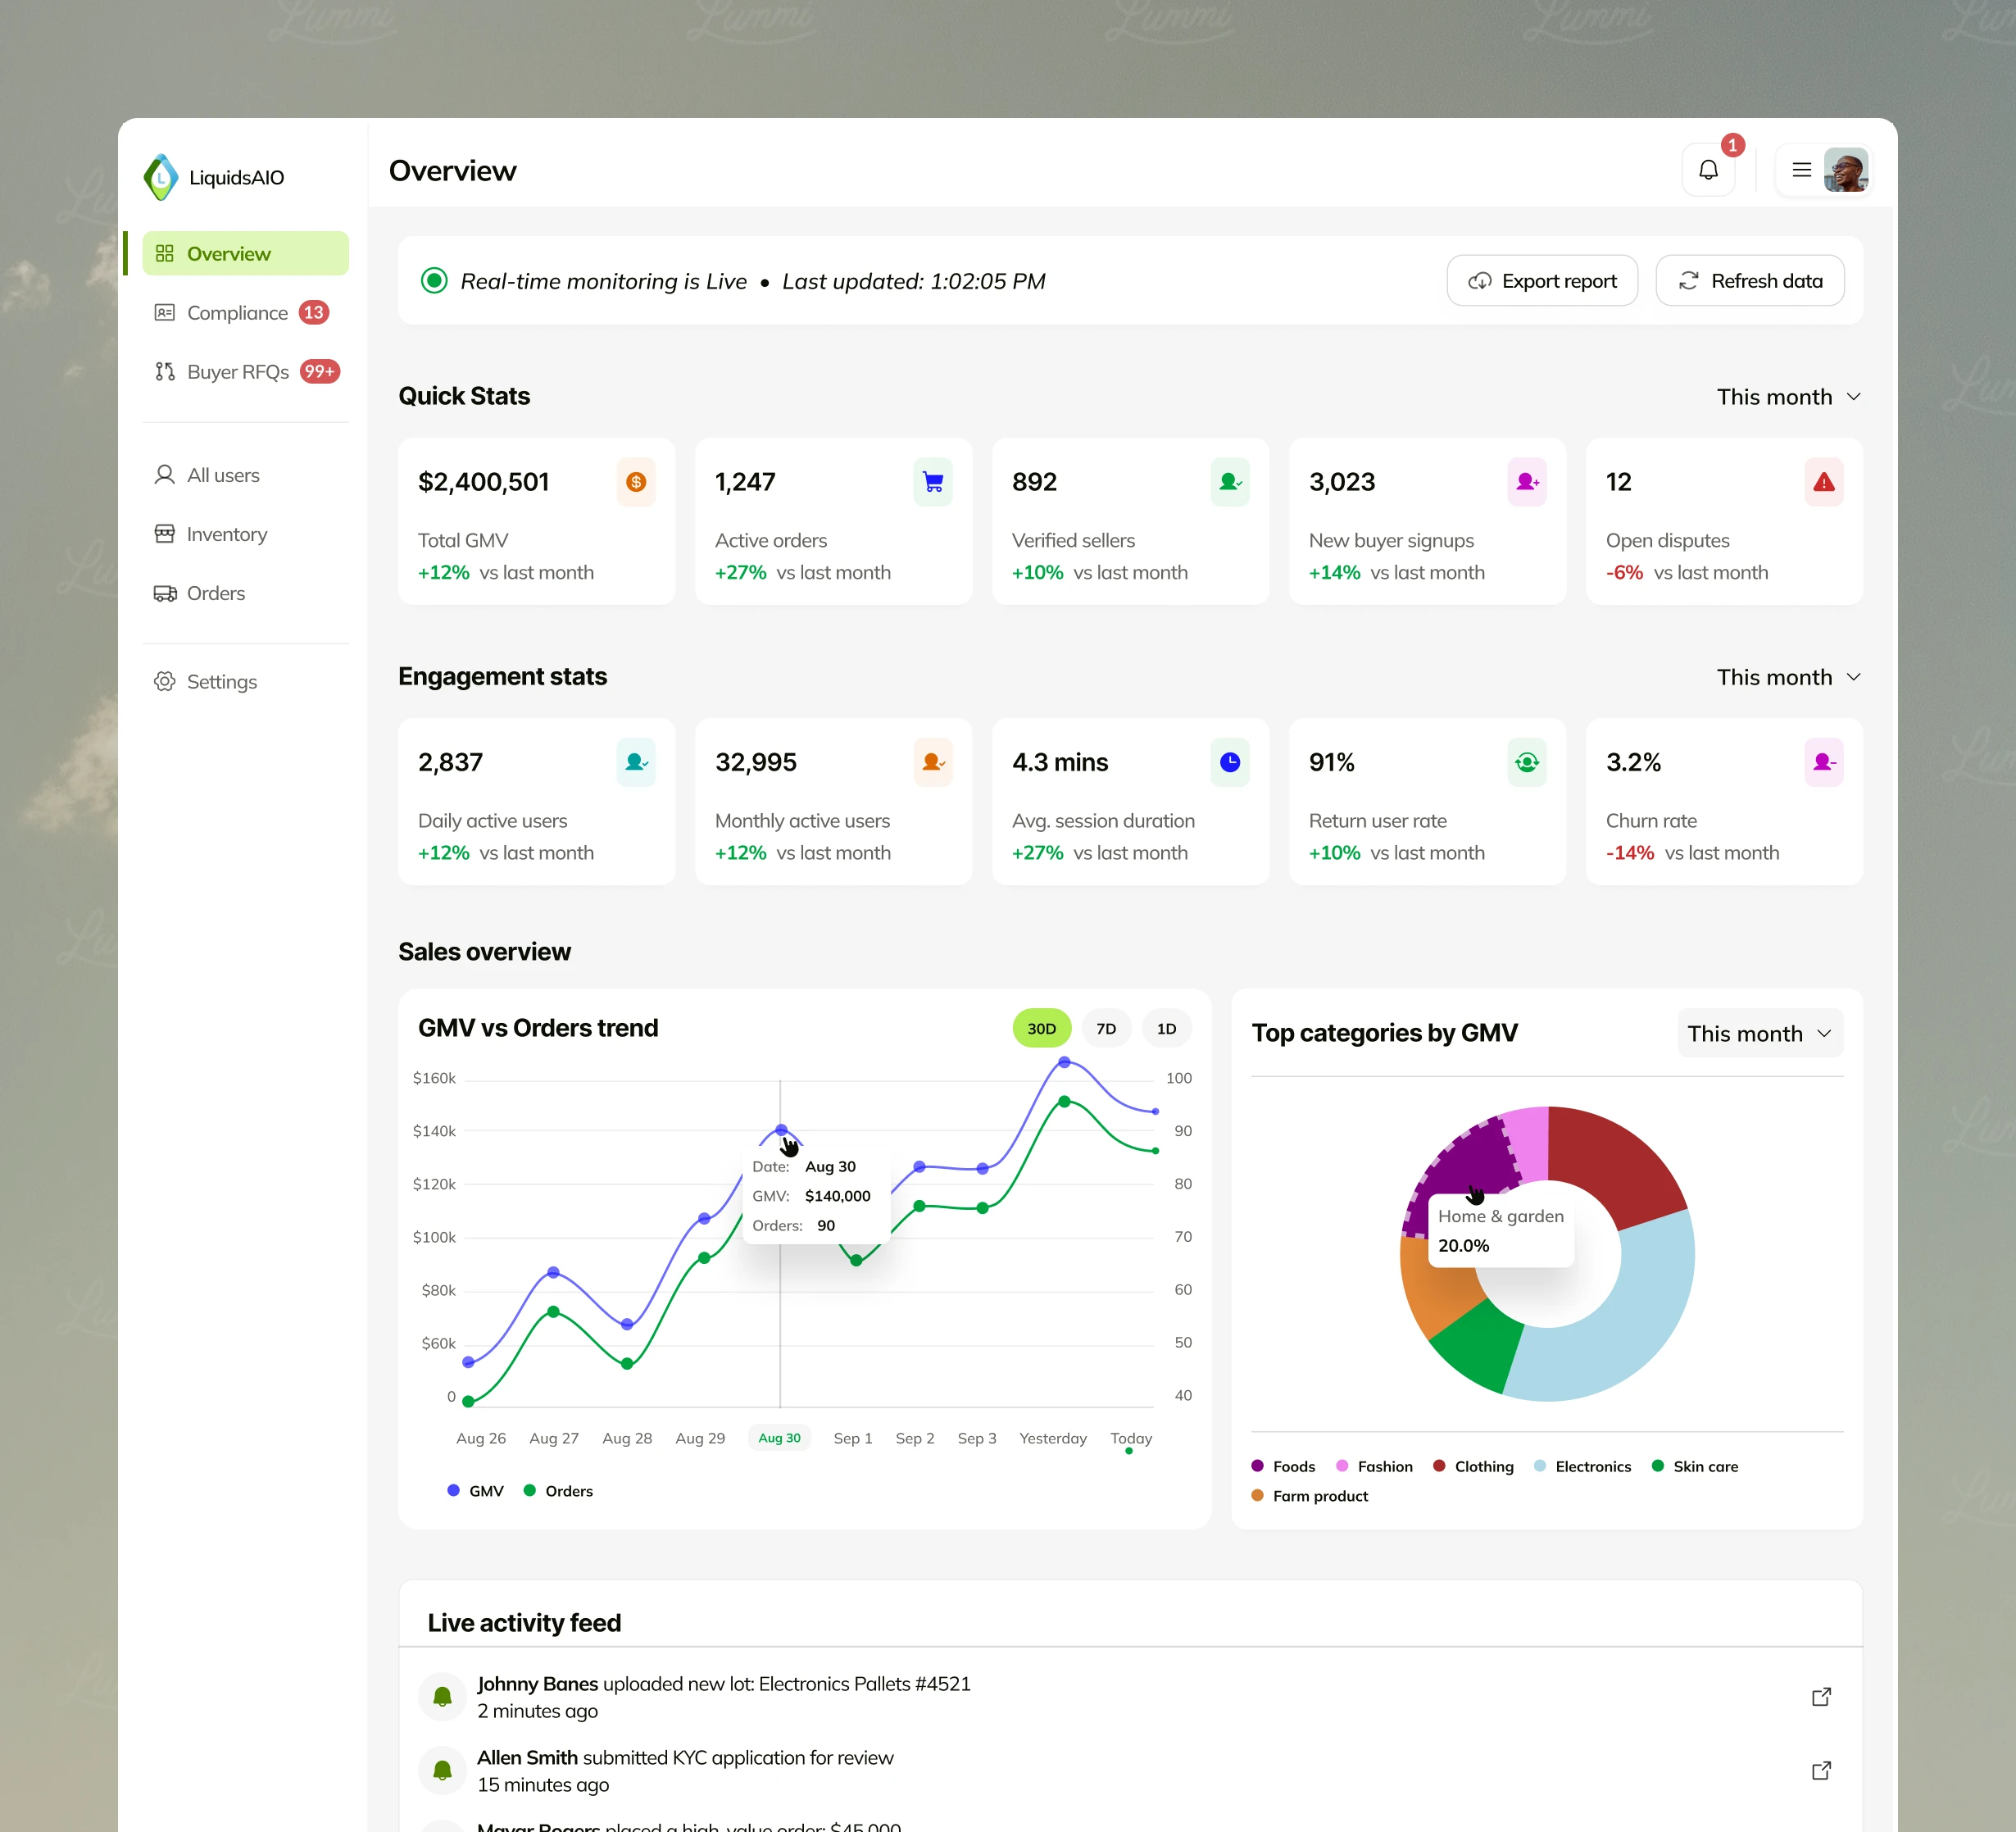Open the Compliance page
The image size is (2016, 1832).
point(245,313)
